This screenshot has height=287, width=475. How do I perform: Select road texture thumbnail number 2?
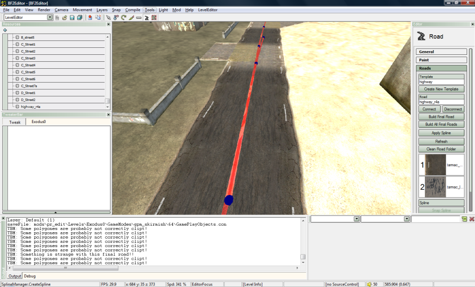[436, 187]
